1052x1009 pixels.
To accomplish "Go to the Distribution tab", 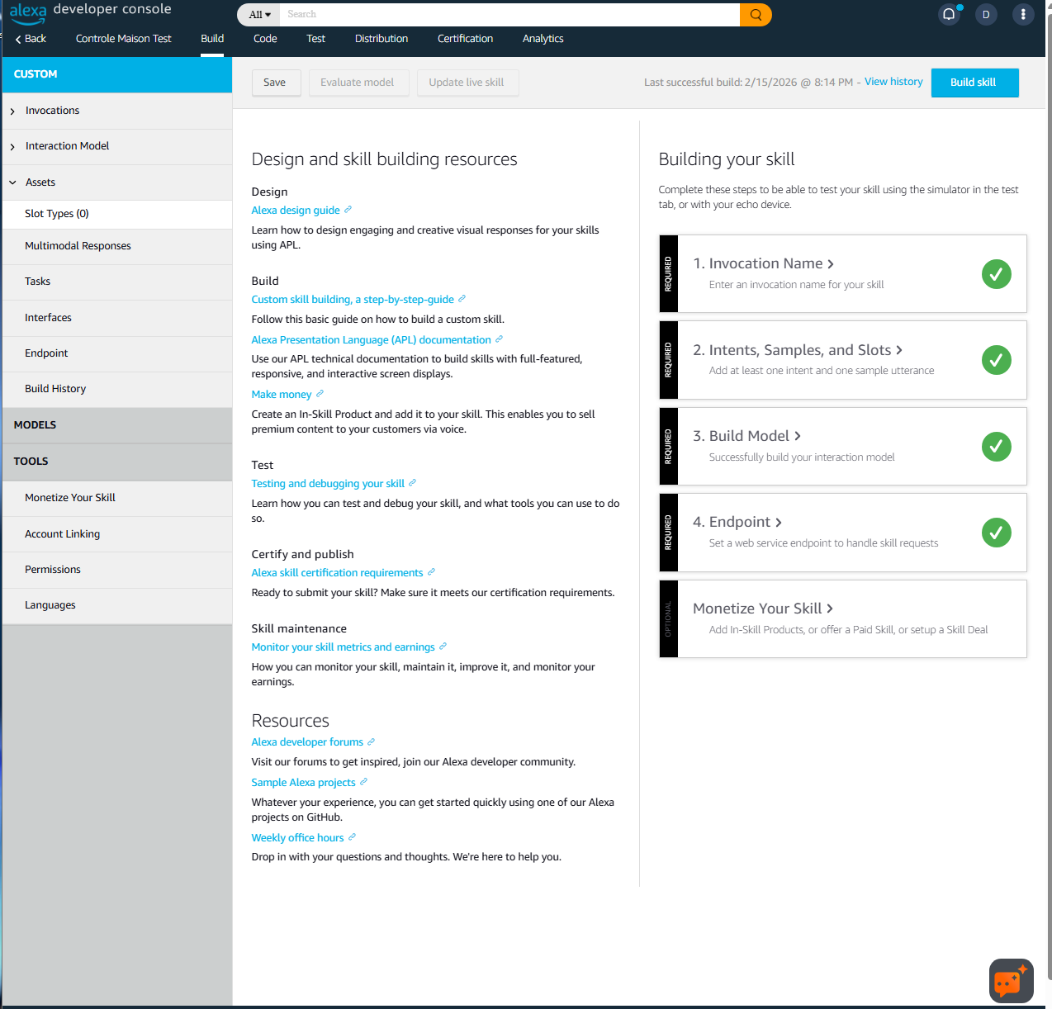I will [381, 39].
